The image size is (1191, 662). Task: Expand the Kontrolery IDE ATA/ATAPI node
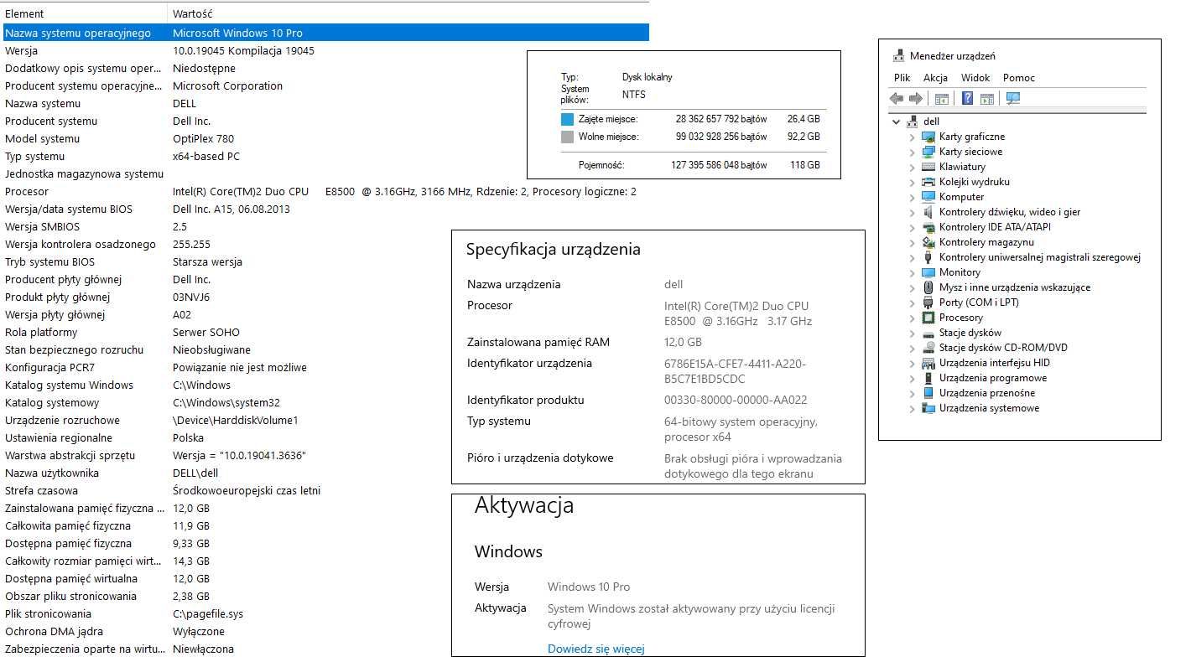tap(913, 227)
